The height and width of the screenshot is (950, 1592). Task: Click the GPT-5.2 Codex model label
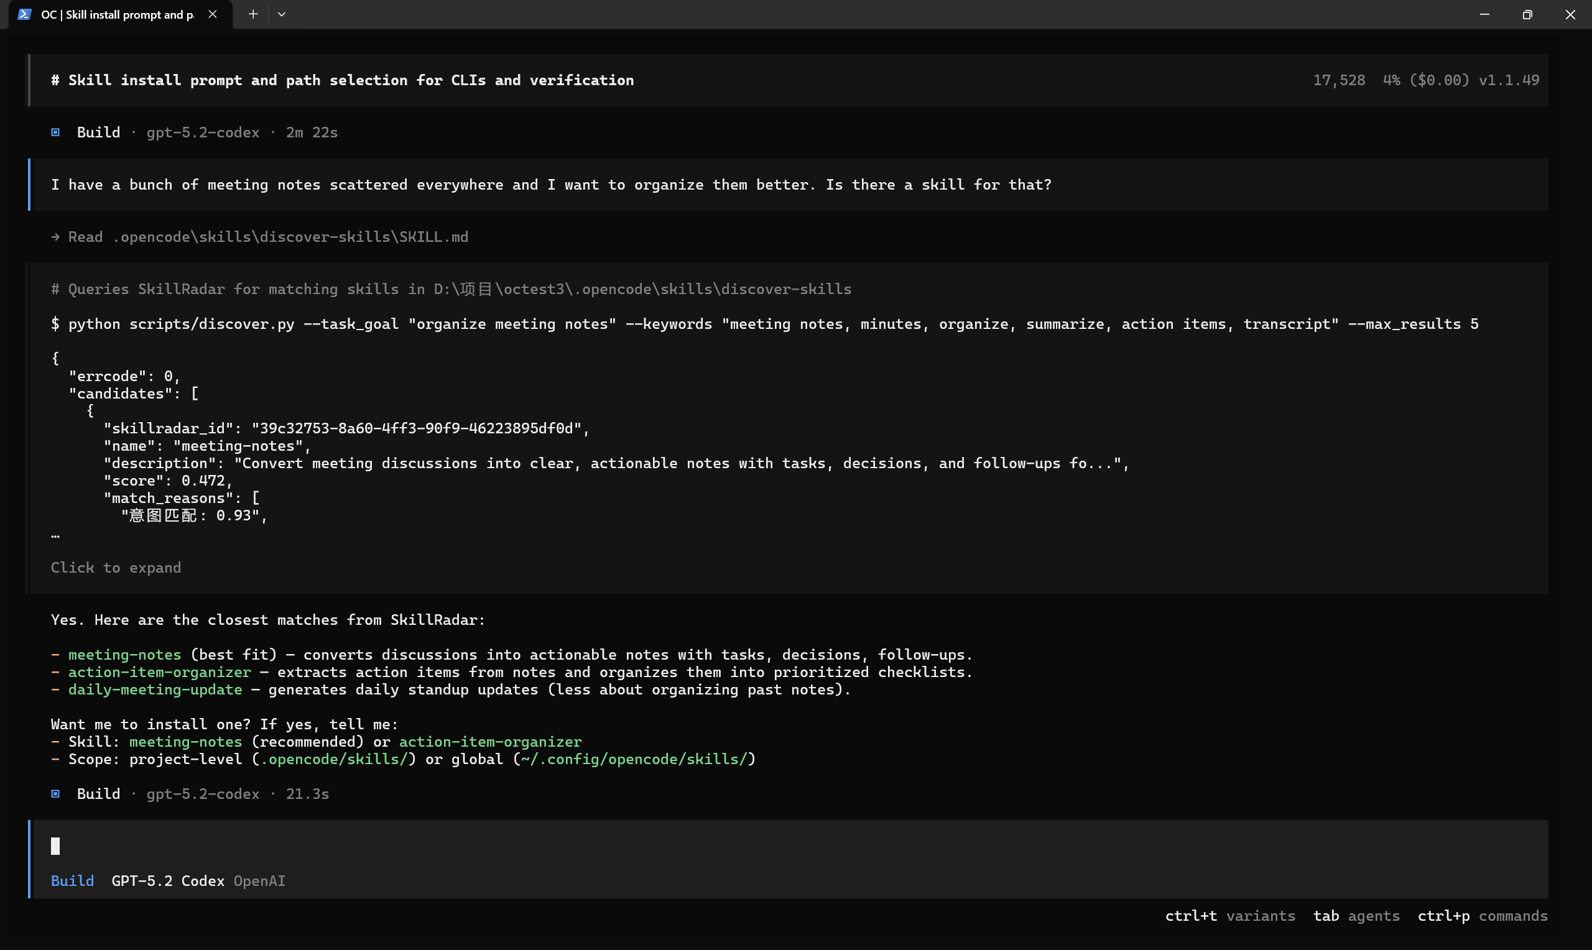(x=168, y=881)
